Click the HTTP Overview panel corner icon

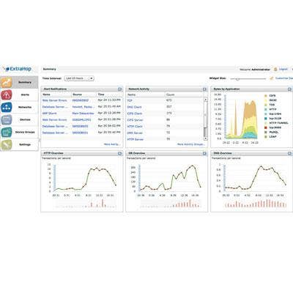click(x=119, y=153)
